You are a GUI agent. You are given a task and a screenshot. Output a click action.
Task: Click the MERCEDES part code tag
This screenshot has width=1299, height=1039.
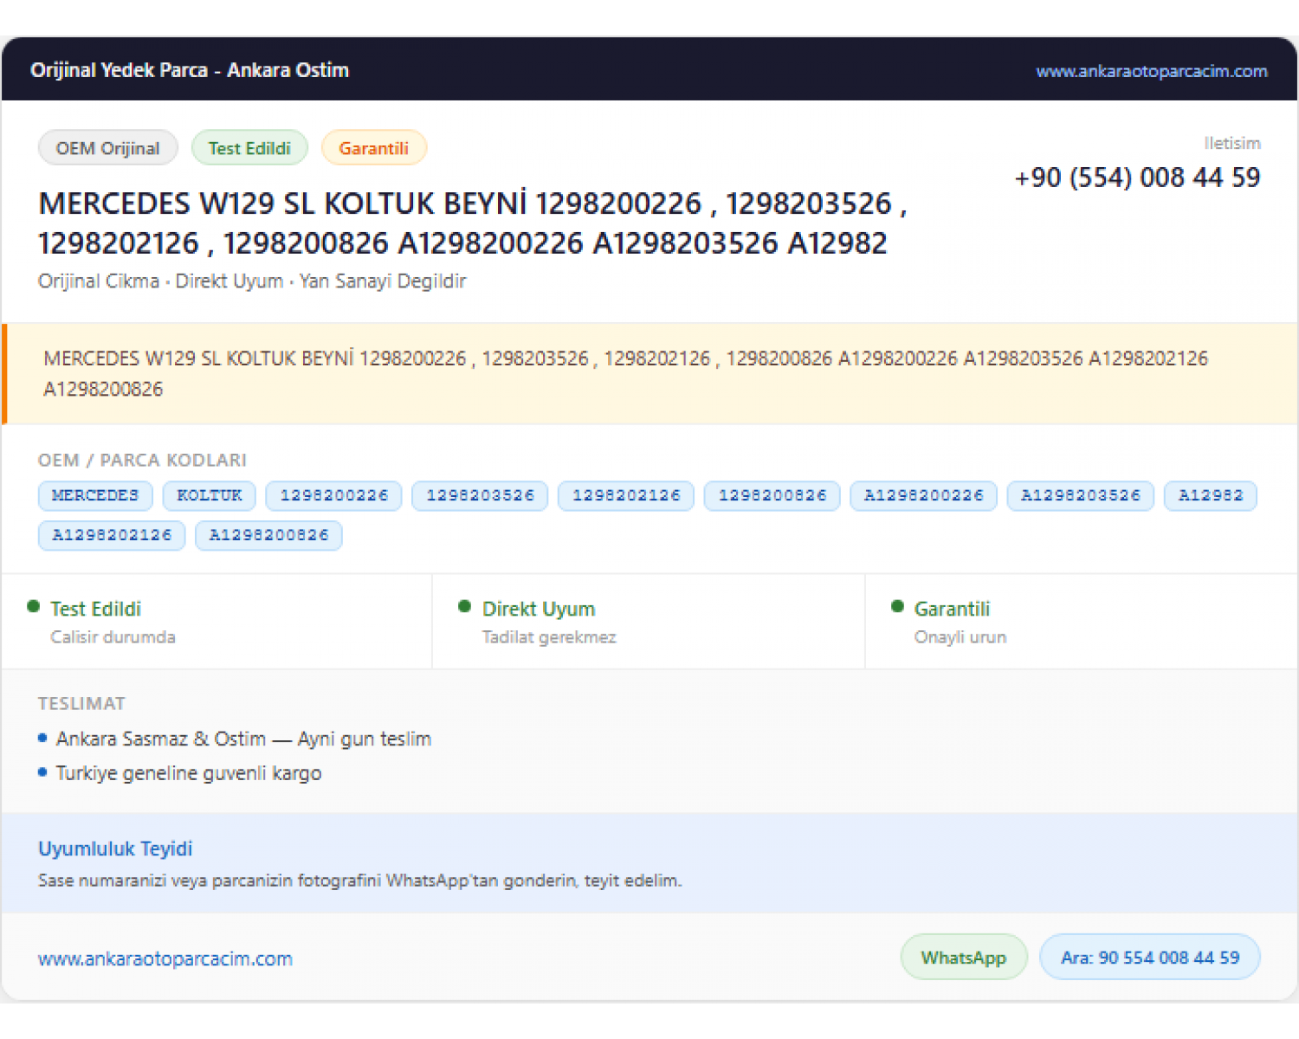tap(95, 495)
